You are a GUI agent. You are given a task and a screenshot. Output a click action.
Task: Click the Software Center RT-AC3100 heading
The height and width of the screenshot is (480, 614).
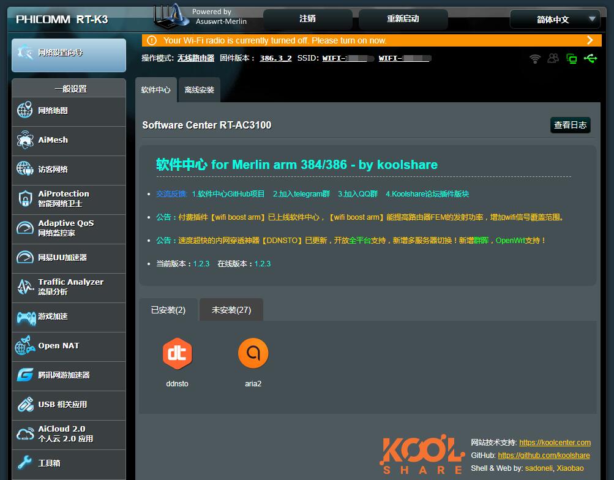(207, 125)
